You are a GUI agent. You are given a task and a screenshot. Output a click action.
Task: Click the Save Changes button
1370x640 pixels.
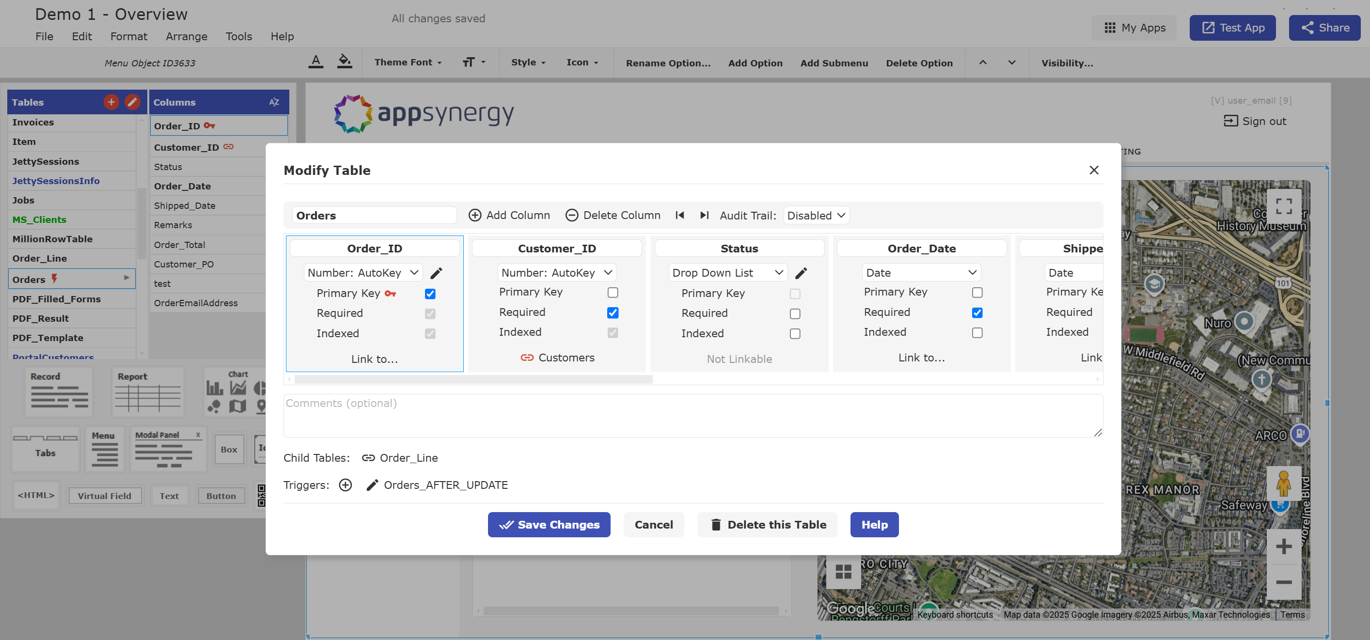coord(548,525)
